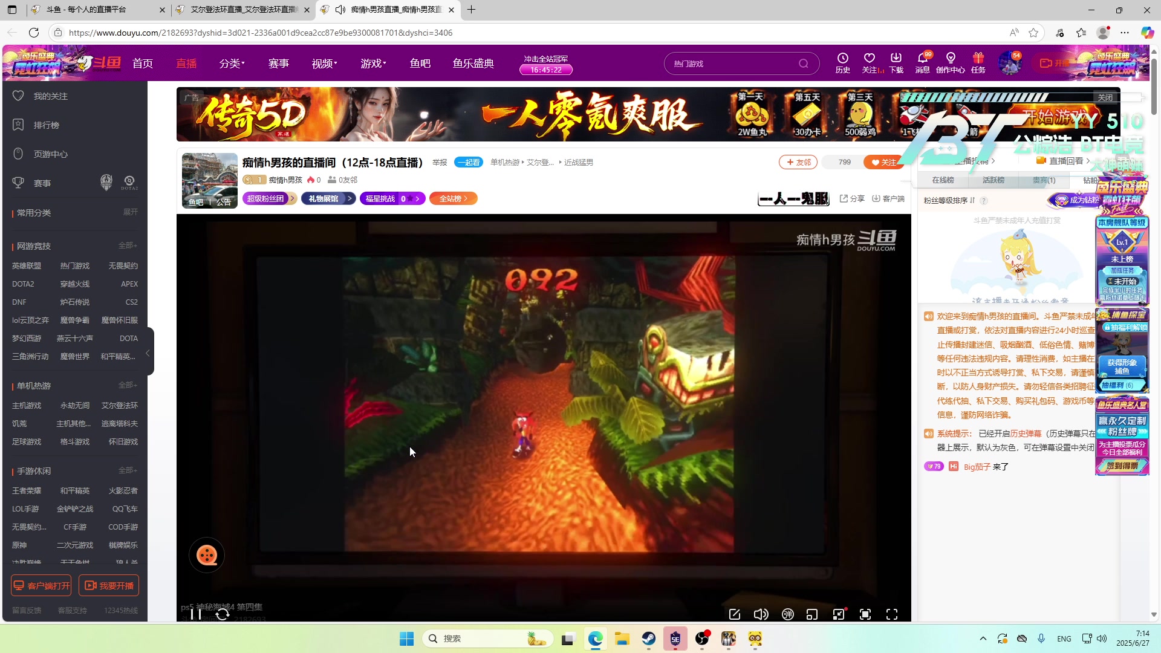
Task: Switch to the 贵宾(1) tab
Action: pyautogui.click(x=1044, y=180)
